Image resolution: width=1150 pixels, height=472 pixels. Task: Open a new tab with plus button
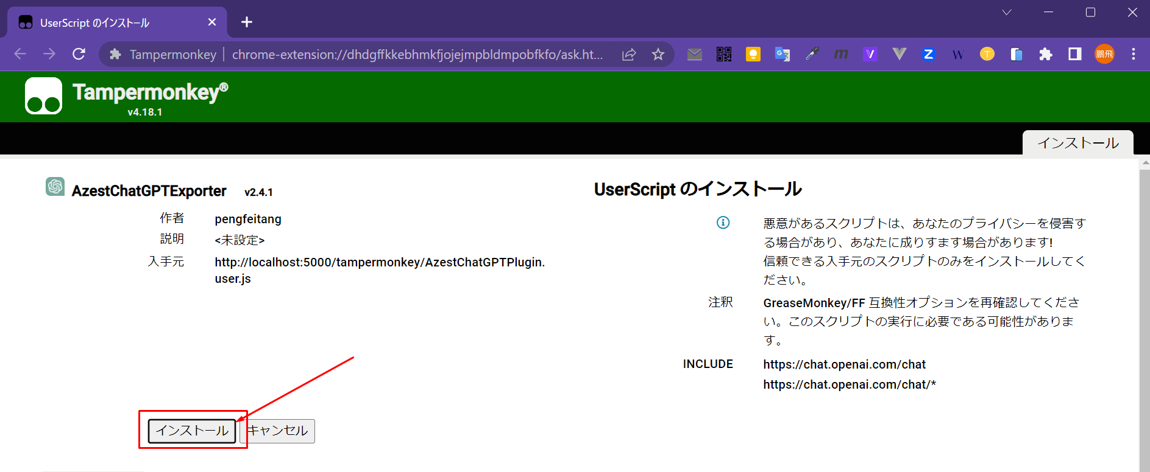[x=247, y=23]
